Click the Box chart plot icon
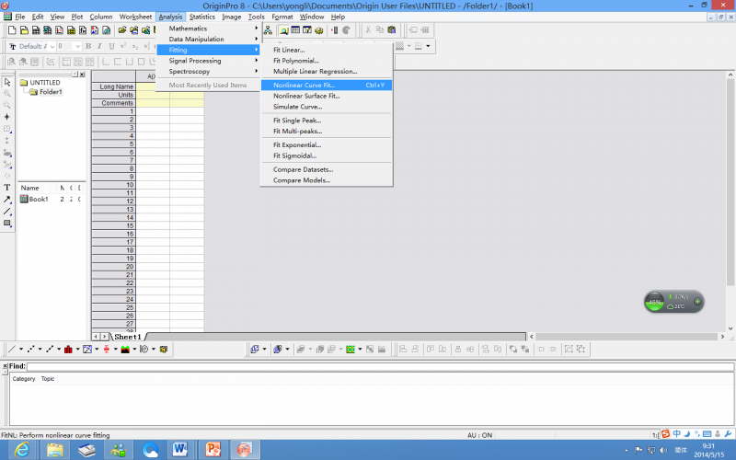 pyautogui.click(x=107, y=350)
